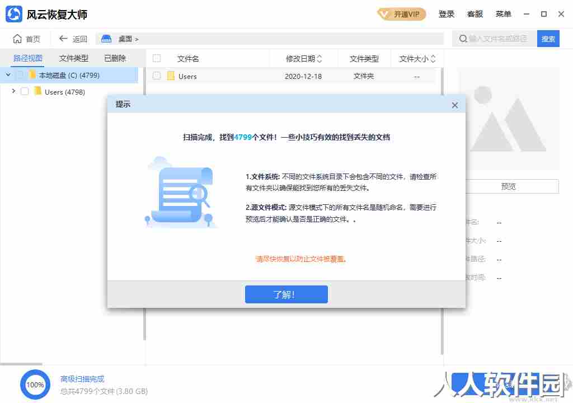Click the left panel horizontal scrollbar

coord(21,364)
